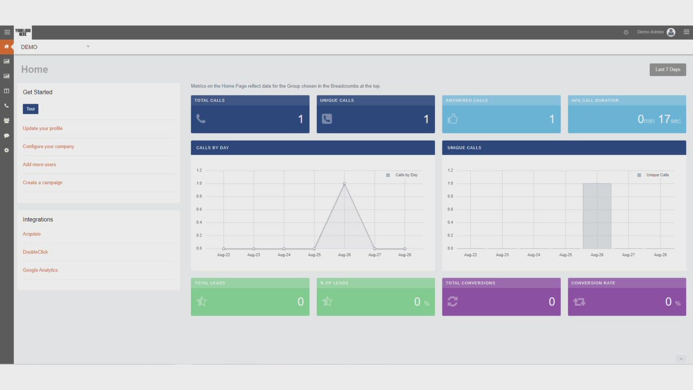Start the Tour
693x390 pixels.
point(31,109)
